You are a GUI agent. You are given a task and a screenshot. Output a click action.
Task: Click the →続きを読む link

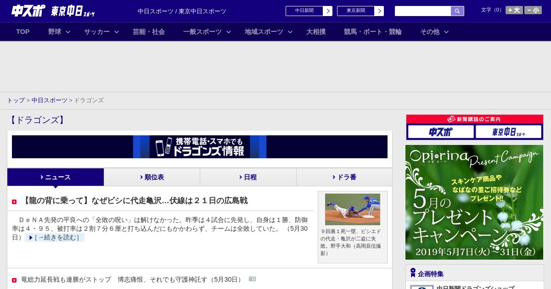pos(55,237)
